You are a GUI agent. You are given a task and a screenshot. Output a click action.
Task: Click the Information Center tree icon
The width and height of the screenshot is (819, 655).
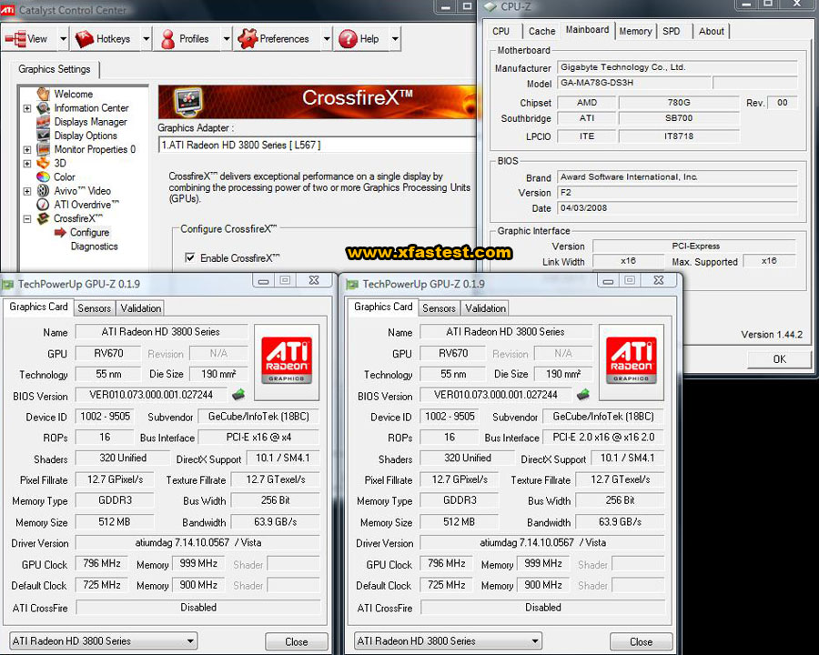point(44,108)
